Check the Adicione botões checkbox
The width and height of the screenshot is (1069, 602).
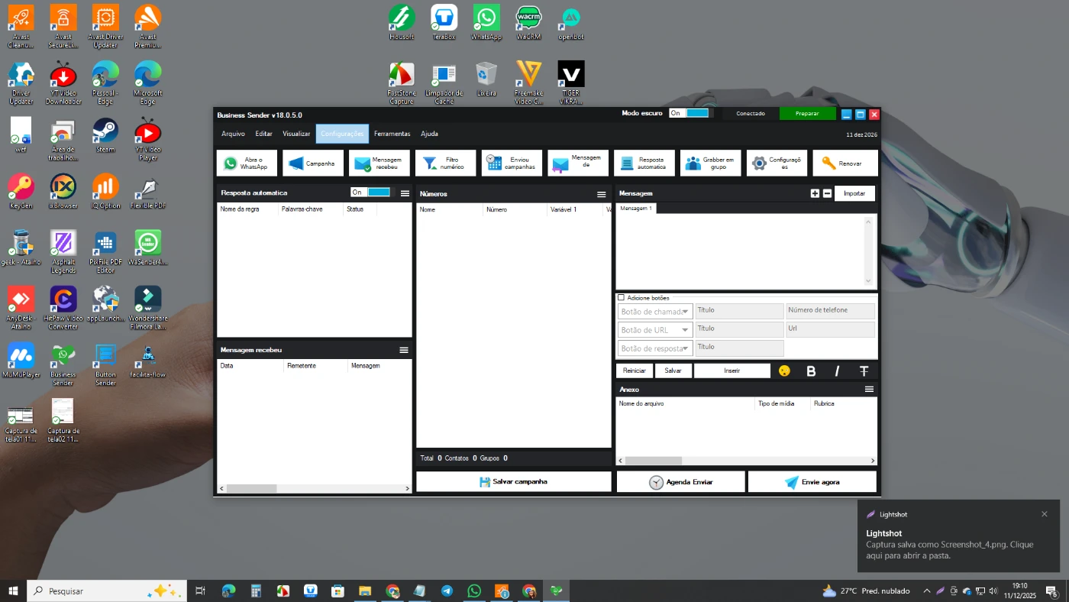point(621,298)
